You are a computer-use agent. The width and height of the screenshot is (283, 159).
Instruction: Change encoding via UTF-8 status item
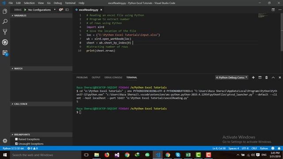(x=245, y=148)
